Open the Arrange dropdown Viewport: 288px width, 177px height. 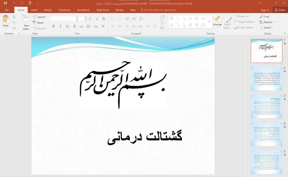point(217,22)
